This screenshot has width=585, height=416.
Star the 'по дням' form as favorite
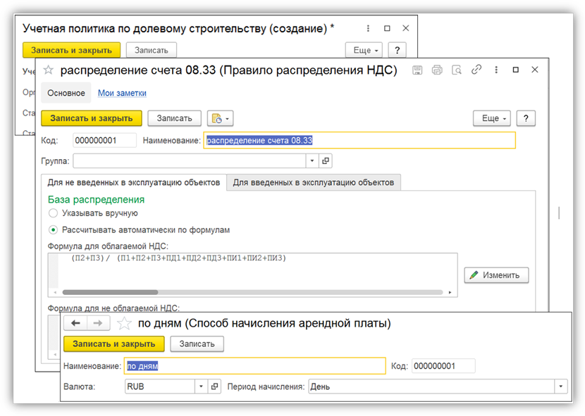124,324
